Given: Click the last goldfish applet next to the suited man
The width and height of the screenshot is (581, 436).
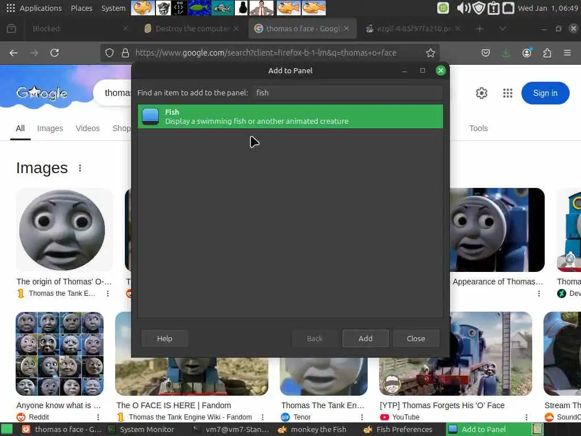Looking at the screenshot, I should [313, 8].
